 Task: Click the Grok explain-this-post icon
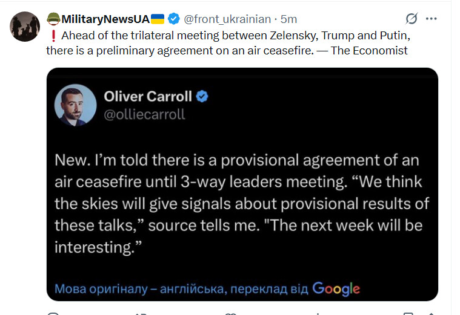point(412,19)
